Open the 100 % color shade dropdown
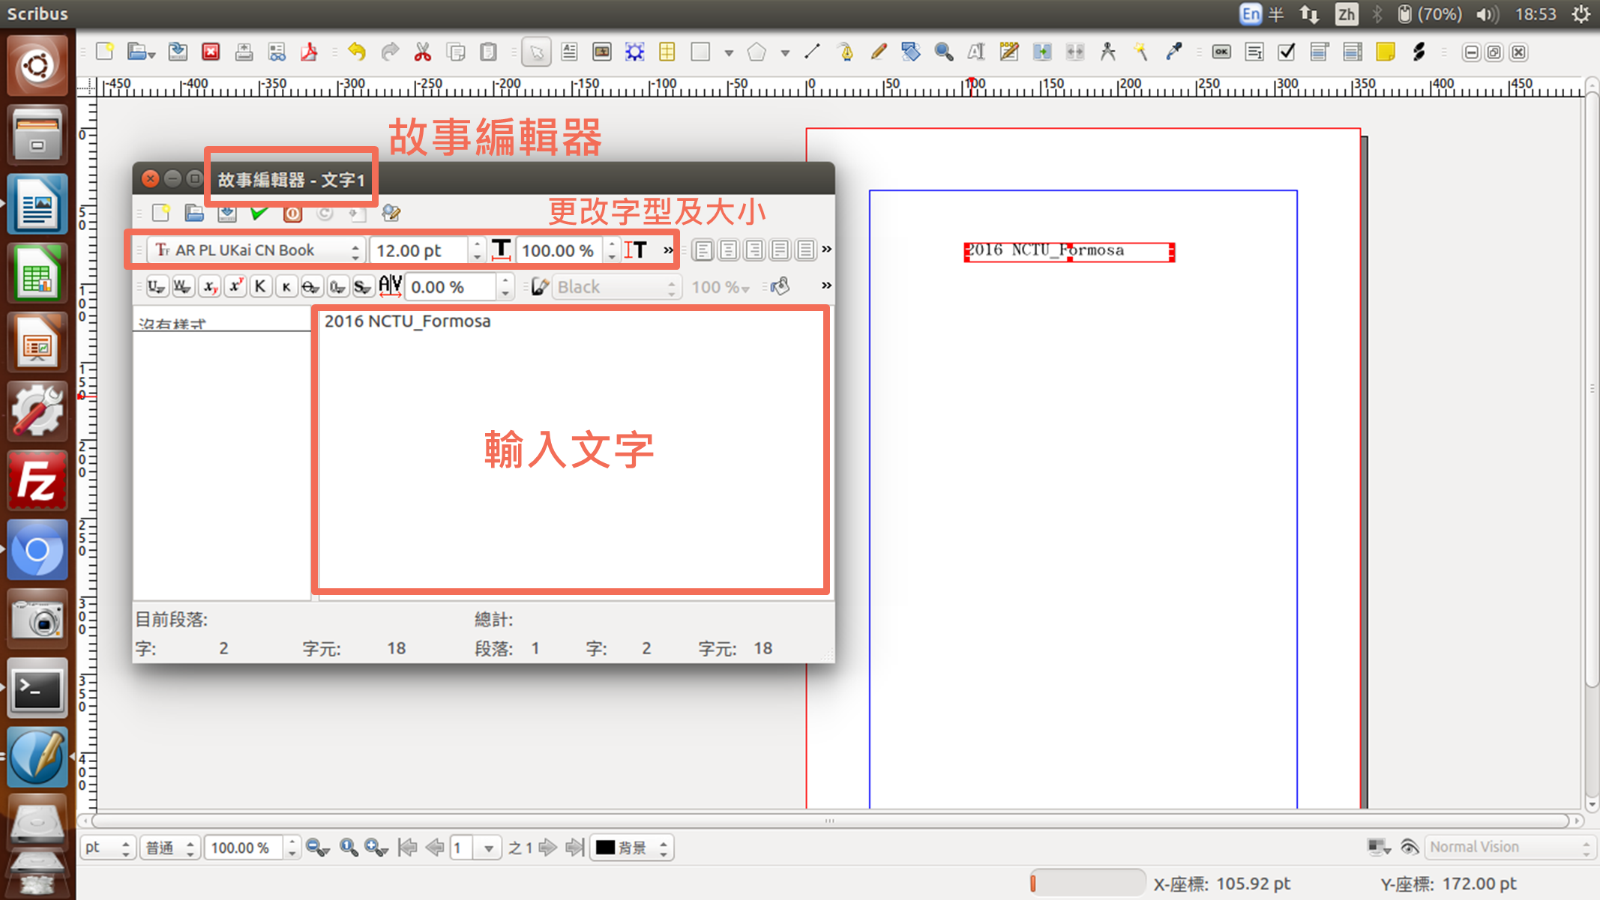 coord(720,287)
